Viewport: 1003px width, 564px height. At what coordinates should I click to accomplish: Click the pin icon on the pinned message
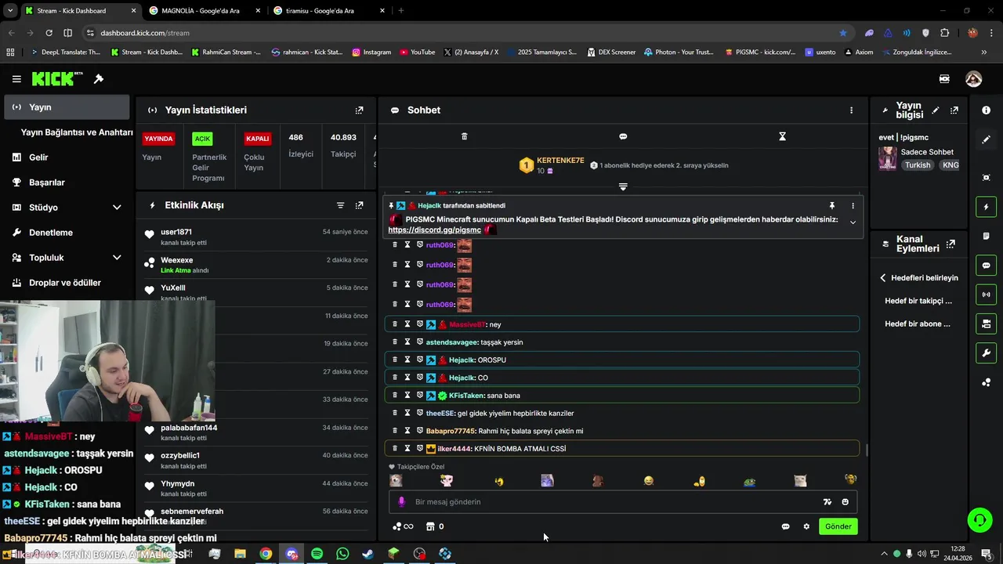tap(832, 206)
